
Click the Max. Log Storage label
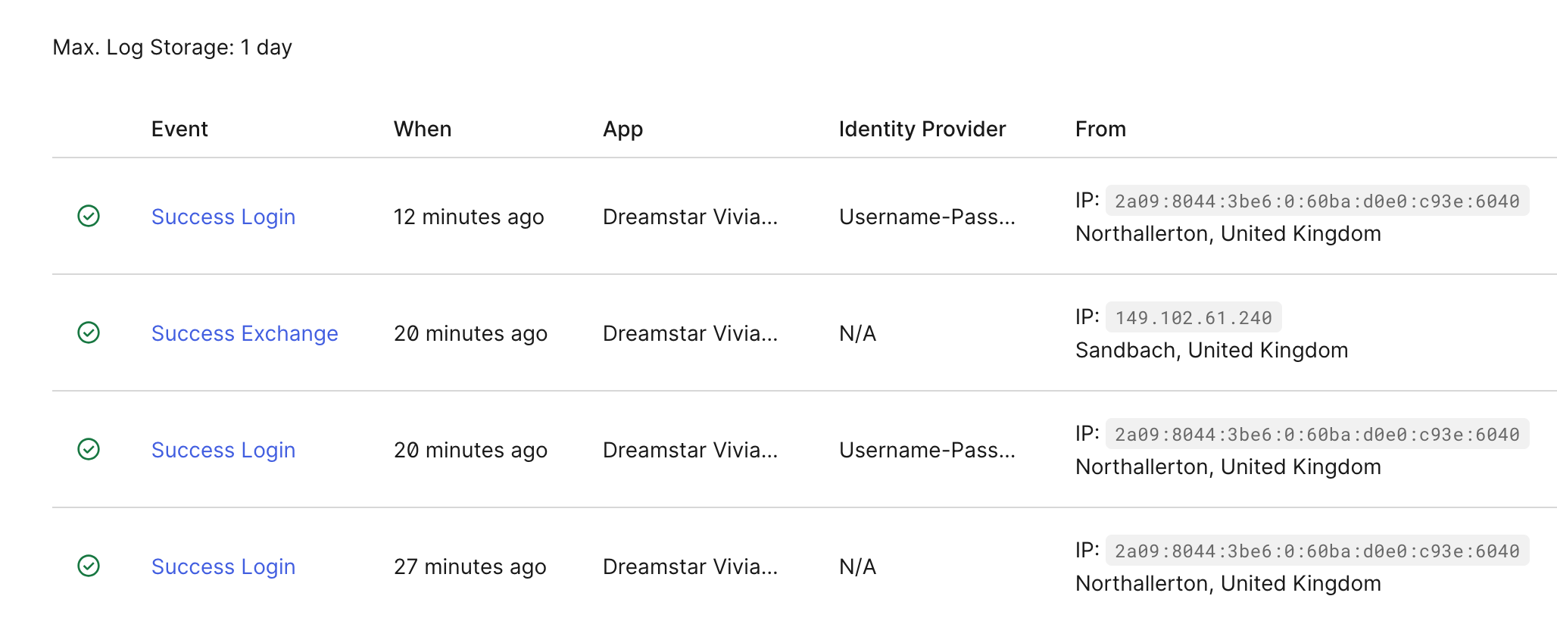[x=172, y=47]
